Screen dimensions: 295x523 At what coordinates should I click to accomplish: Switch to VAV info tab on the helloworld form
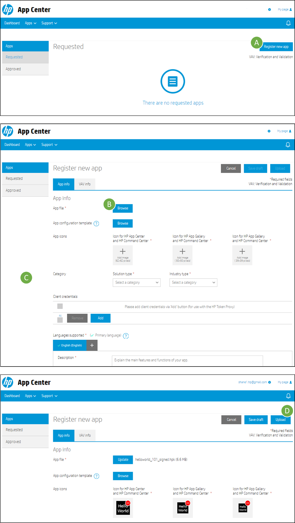click(85, 435)
